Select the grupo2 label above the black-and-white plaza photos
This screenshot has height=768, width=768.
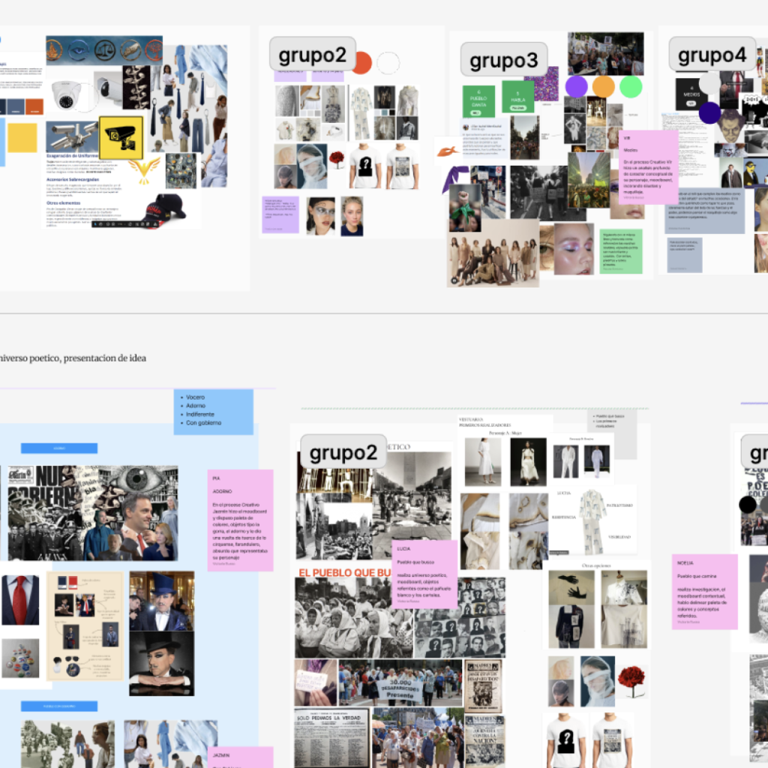343,452
